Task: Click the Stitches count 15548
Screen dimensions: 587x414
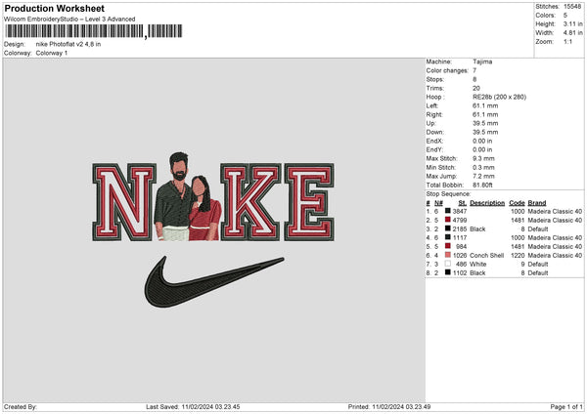Action: (x=572, y=7)
